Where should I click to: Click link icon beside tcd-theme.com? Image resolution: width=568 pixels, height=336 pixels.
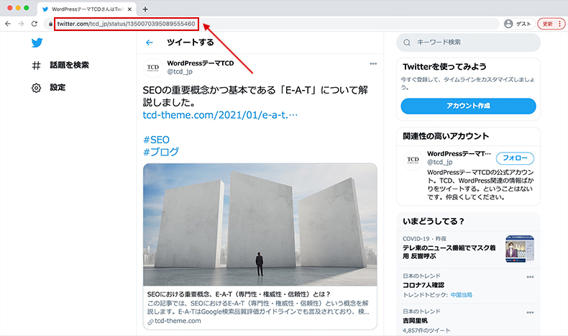150,322
